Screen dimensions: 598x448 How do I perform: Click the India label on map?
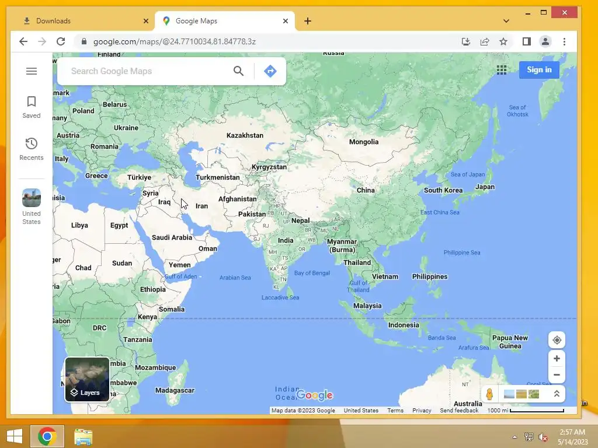pyautogui.click(x=286, y=240)
